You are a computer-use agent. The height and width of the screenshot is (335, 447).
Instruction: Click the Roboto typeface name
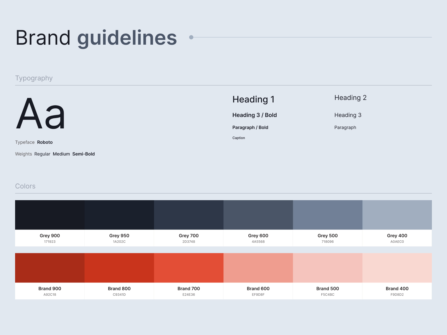click(45, 142)
